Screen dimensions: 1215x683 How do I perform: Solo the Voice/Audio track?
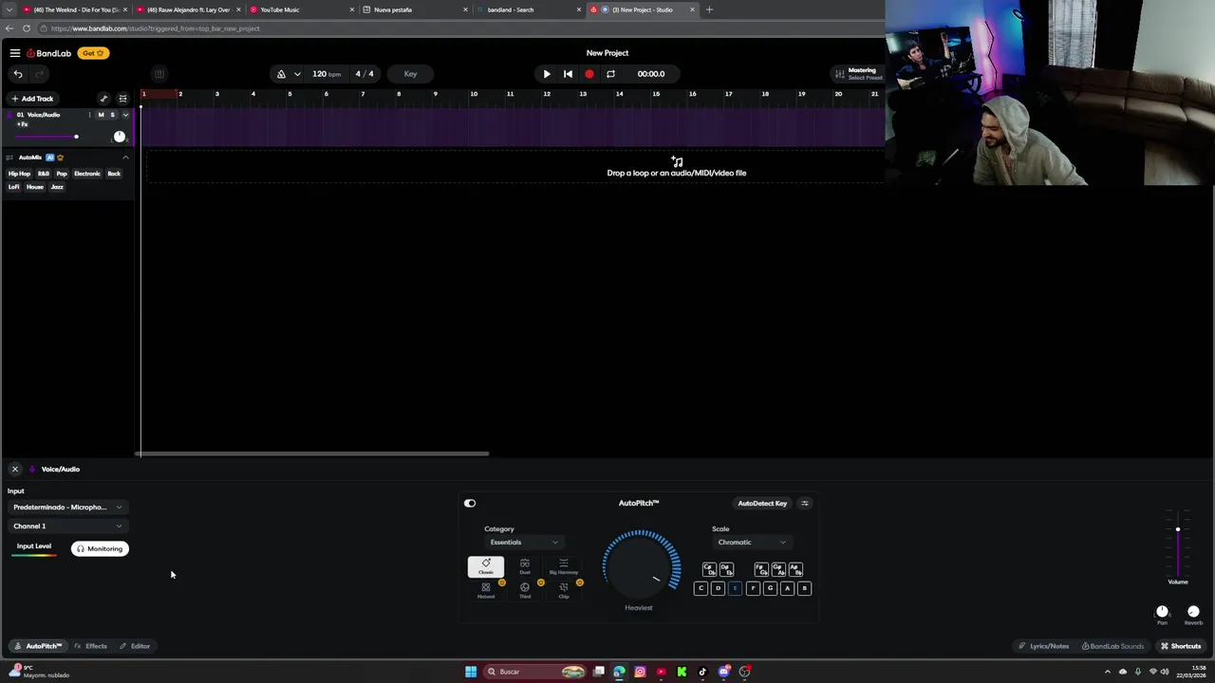112,115
